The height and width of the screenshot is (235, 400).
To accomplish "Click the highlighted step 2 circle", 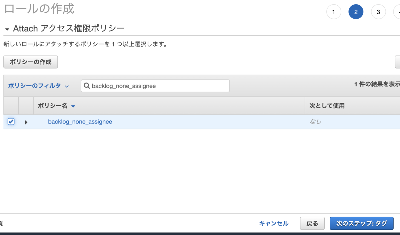I will pyautogui.click(x=356, y=12).
